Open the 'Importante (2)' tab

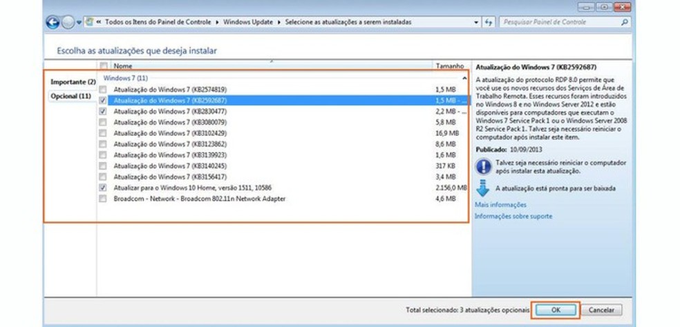point(73,82)
